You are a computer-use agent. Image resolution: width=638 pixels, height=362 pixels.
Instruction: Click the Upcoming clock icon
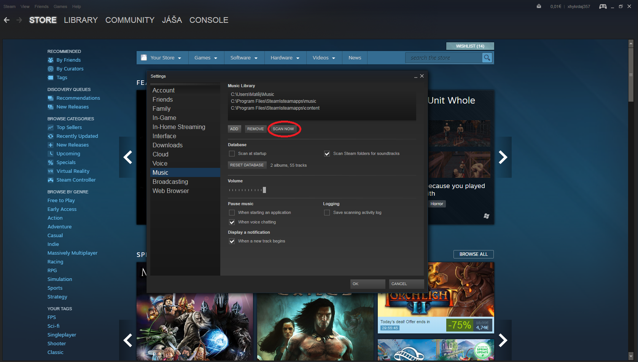coord(51,154)
